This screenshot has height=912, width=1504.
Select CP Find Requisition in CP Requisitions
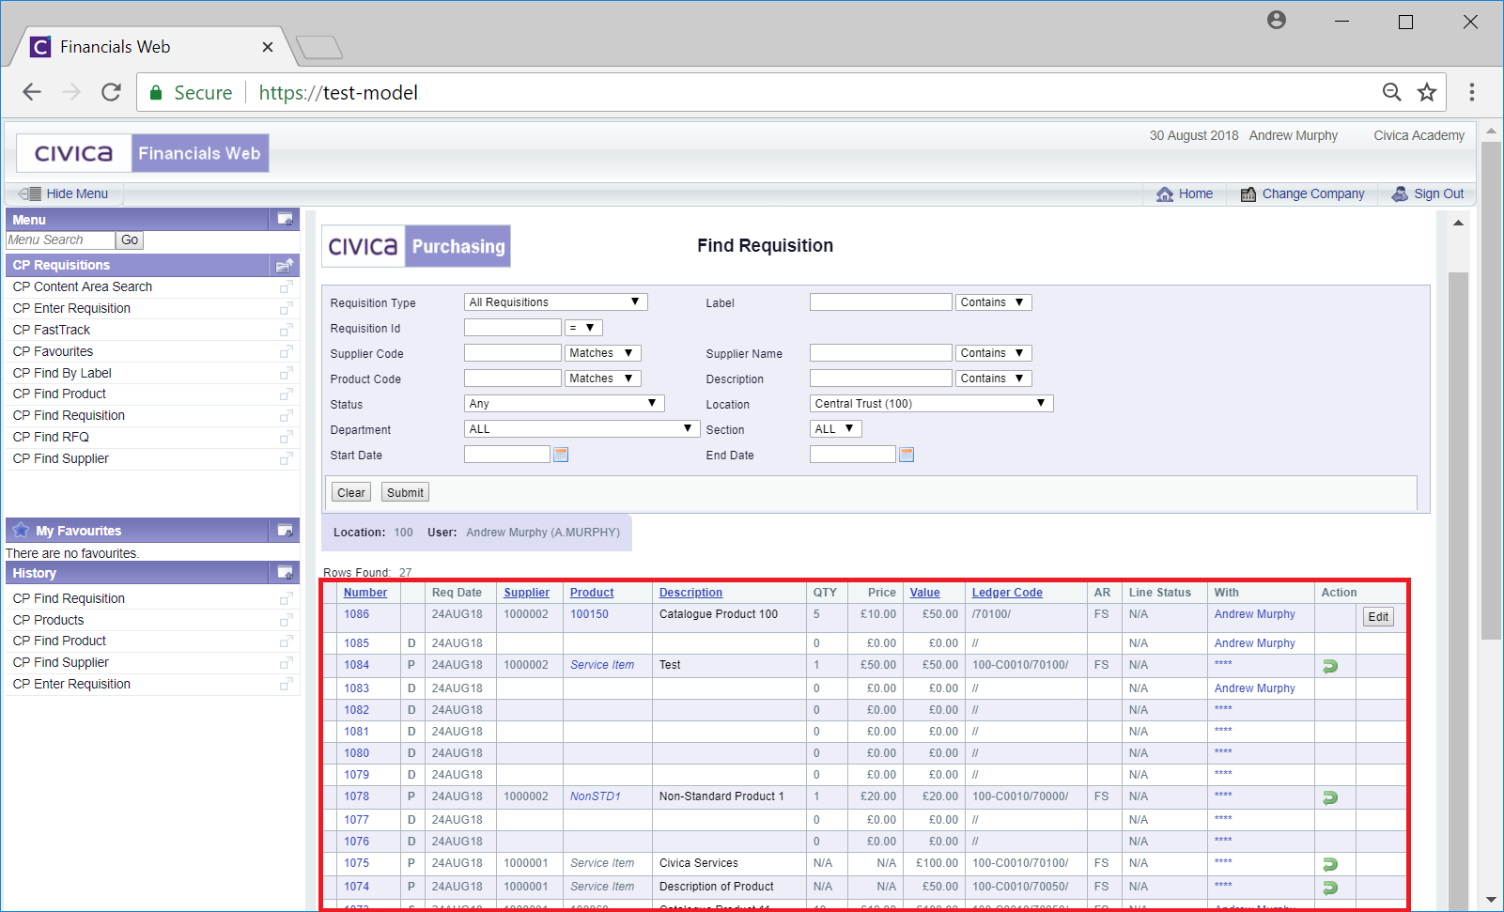[x=69, y=415]
